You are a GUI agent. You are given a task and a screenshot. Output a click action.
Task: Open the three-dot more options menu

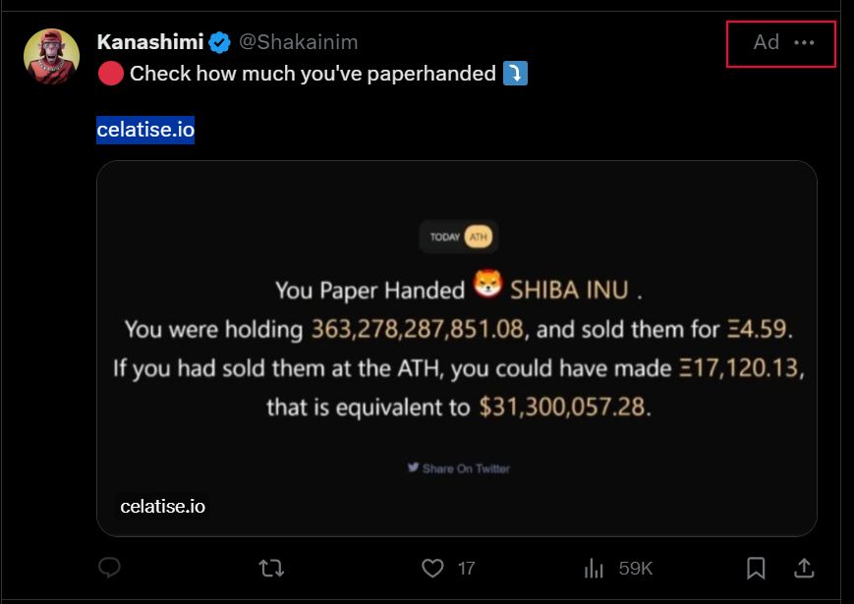[x=804, y=42]
